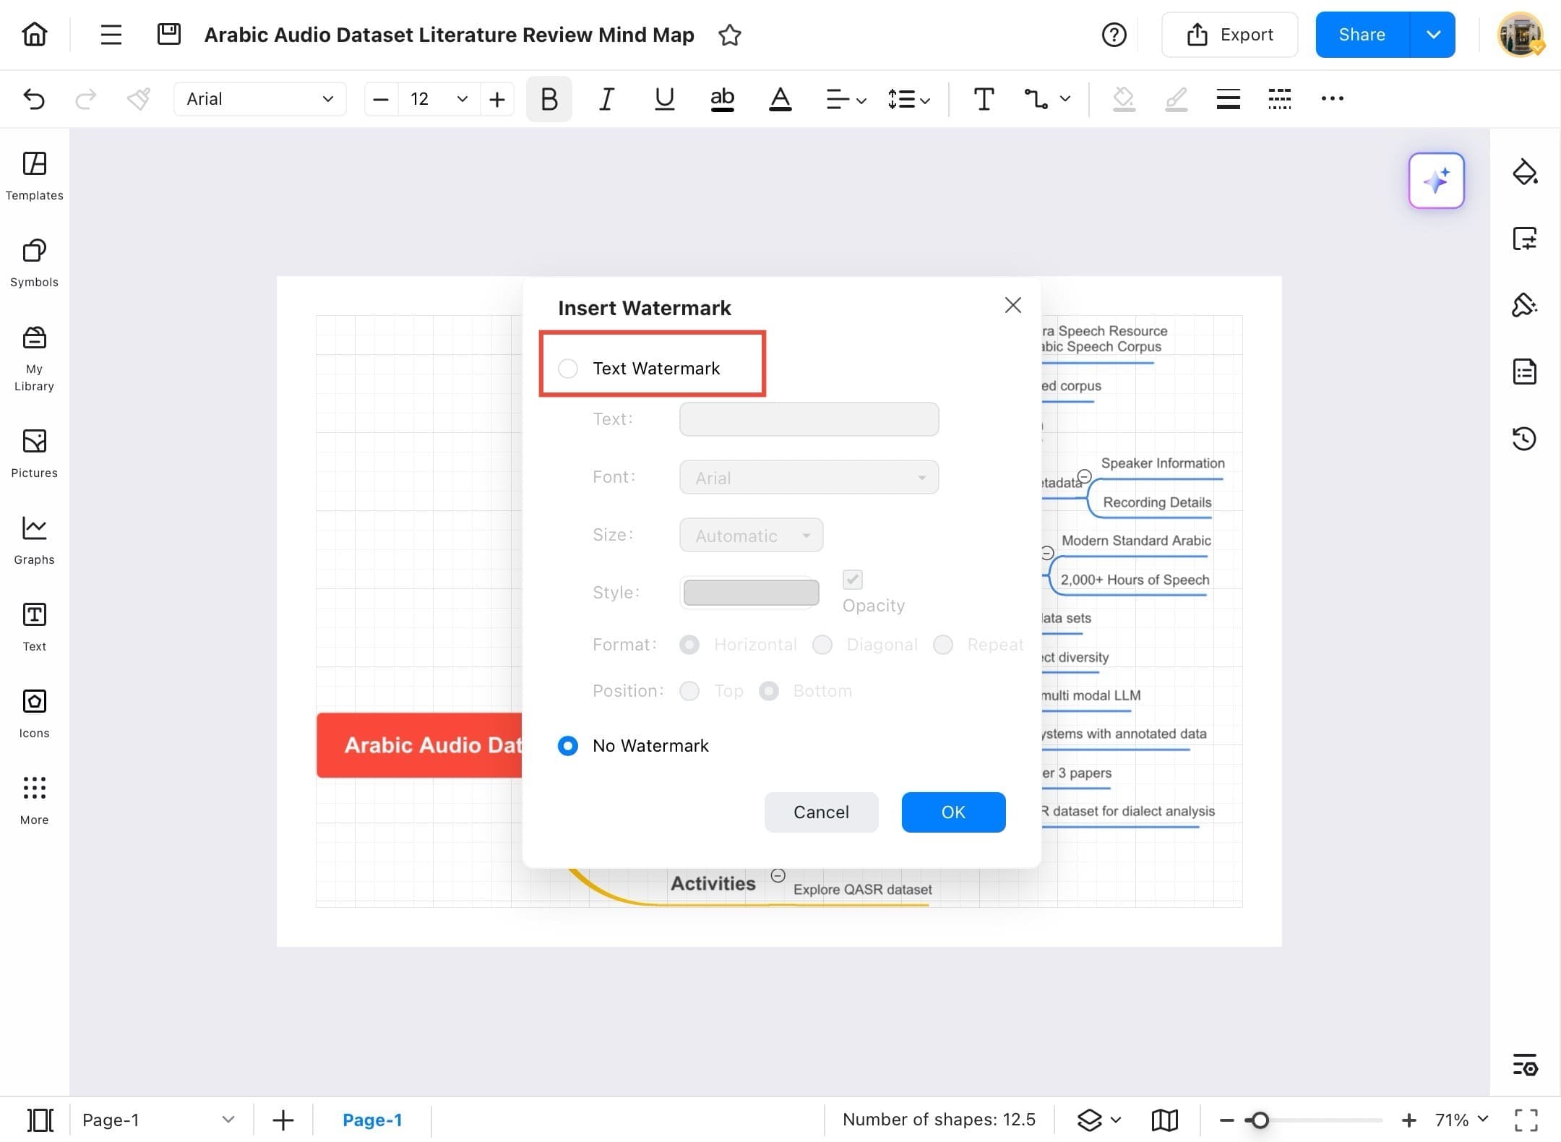Select the No Watermark option

pyautogui.click(x=568, y=745)
